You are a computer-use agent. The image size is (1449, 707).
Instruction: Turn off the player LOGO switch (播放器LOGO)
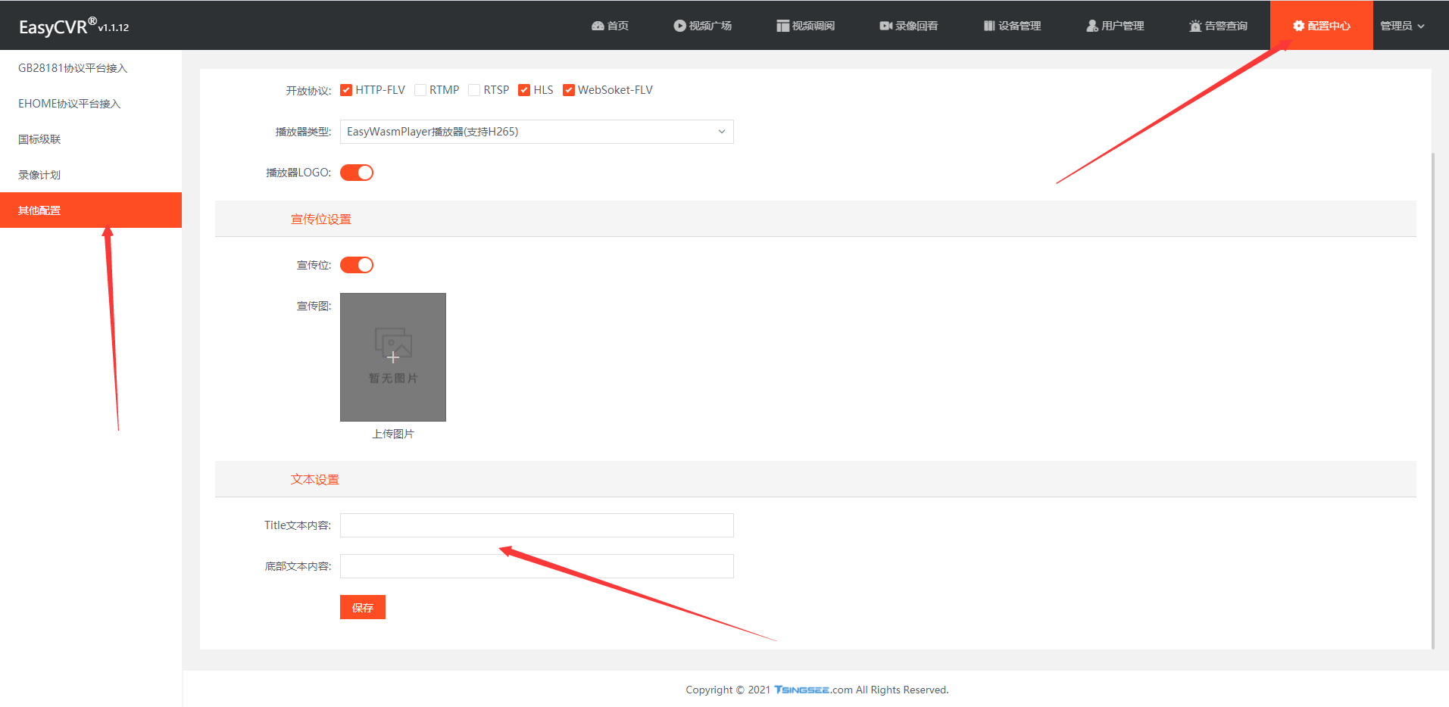click(x=357, y=173)
